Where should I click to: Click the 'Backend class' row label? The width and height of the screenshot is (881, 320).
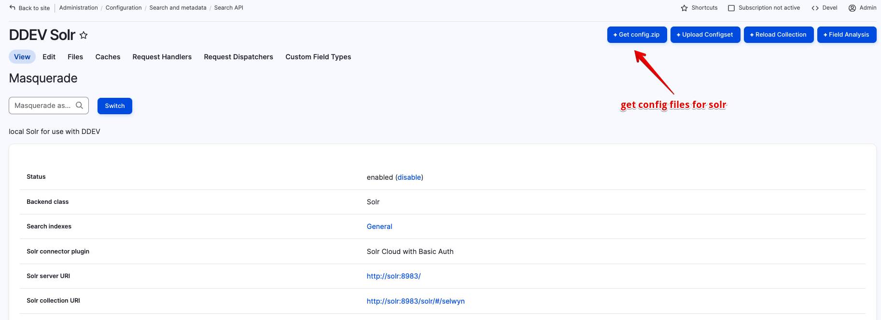(x=48, y=202)
